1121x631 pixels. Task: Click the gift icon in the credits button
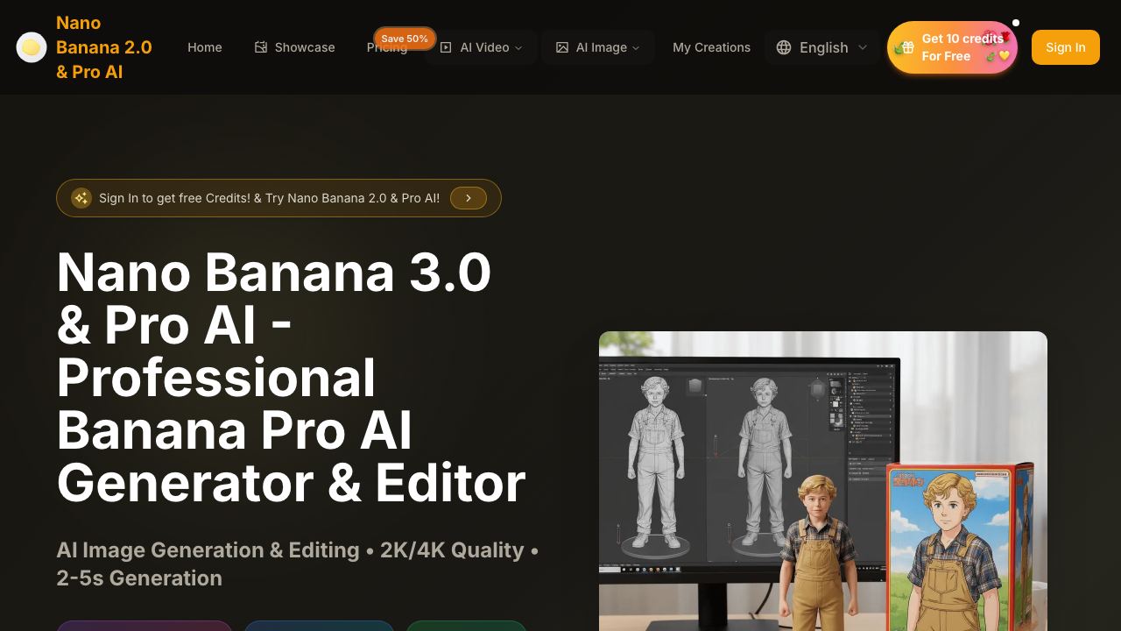(x=906, y=47)
